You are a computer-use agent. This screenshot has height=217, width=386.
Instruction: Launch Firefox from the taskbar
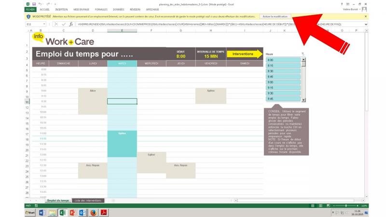pyautogui.click(x=93, y=212)
